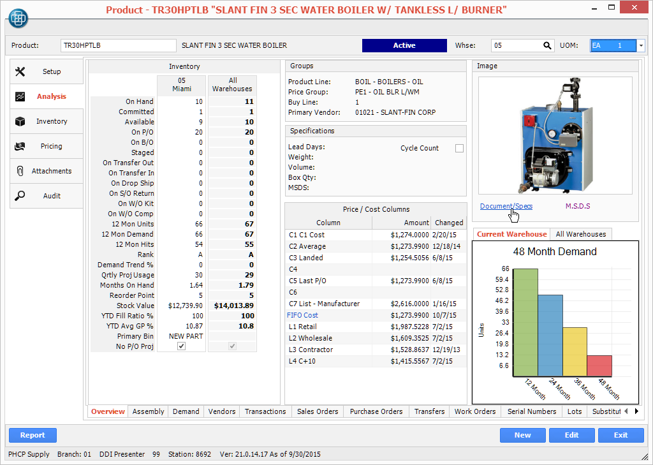Click the left arrow beside Substitut tab
The width and height of the screenshot is (653, 465).
pos(626,411)
